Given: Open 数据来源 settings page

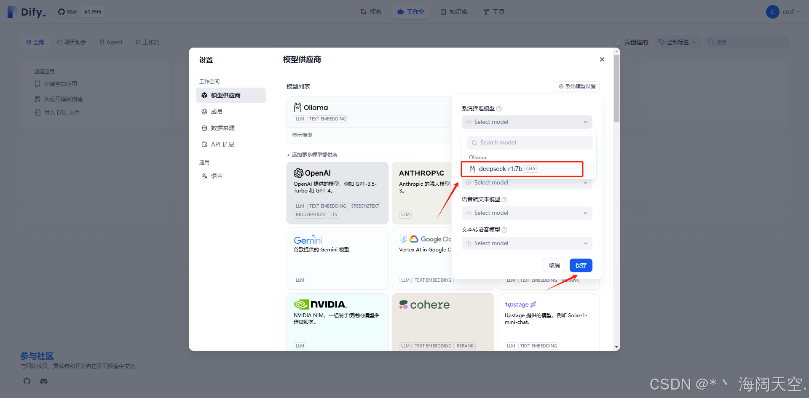Looking at the screenshot, I should click(231, 128).
